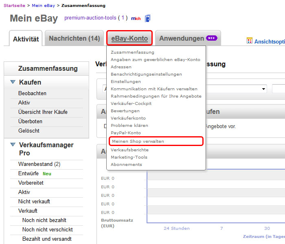This screenshot has height=244, width=285.
Task: Choose Verkäuferkonto in the menu
Action: tap(128, 118)
